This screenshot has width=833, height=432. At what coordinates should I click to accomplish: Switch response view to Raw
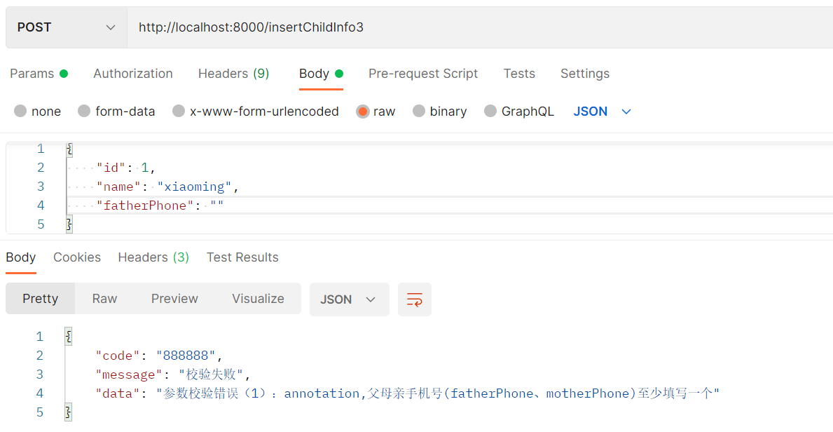104,299
